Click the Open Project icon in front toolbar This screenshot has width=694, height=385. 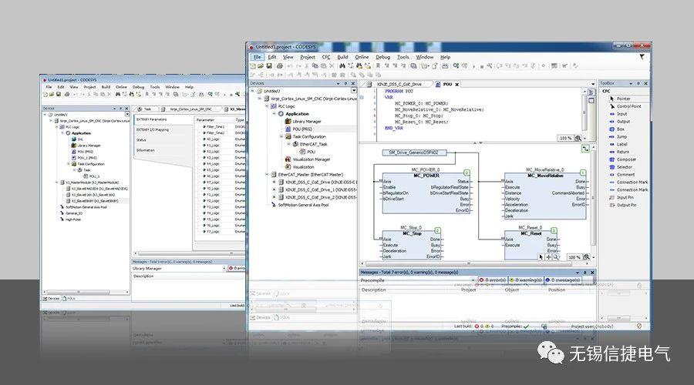[x=261, y=66]
